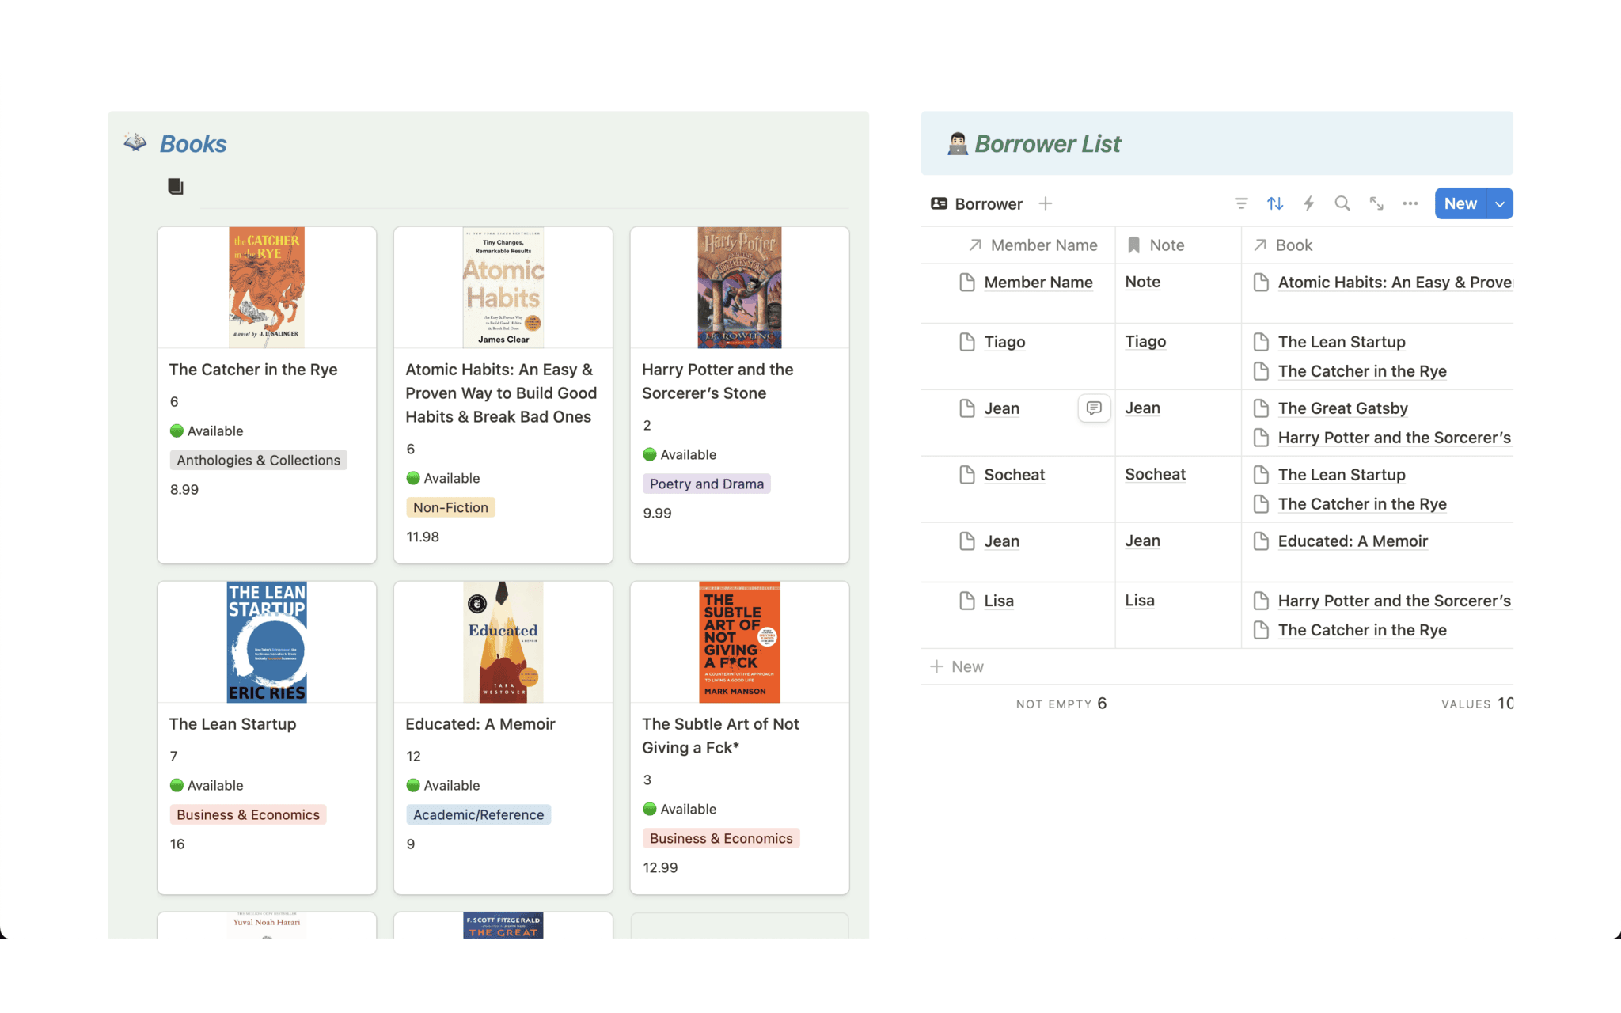This screenshot has height=1013, width=1621.
Task: Click the Books gallery view icon
Action: click(176, 187)
